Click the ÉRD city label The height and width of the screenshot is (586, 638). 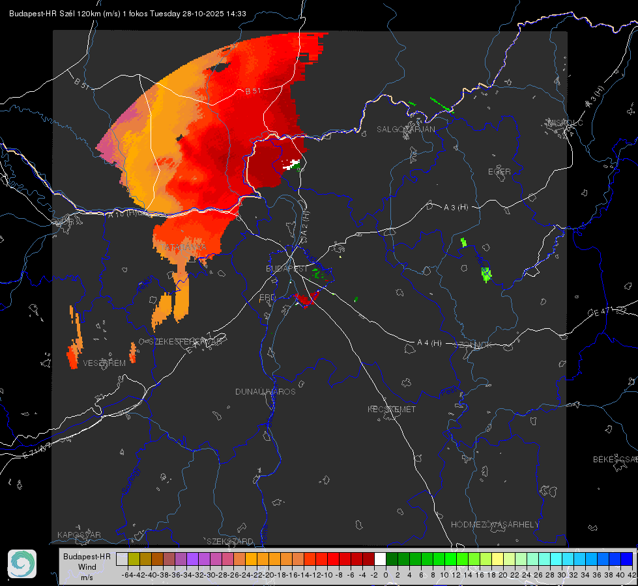267,298
